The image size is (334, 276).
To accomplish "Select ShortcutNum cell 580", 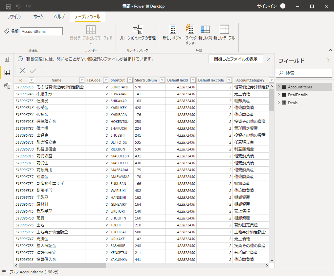I will (x=149, y=232).
